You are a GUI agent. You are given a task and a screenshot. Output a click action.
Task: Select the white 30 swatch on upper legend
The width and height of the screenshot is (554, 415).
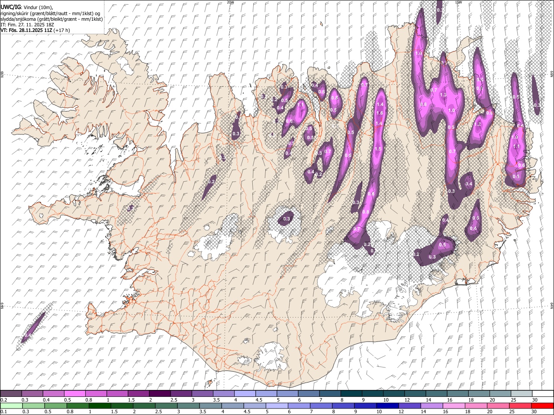point(542,393)
